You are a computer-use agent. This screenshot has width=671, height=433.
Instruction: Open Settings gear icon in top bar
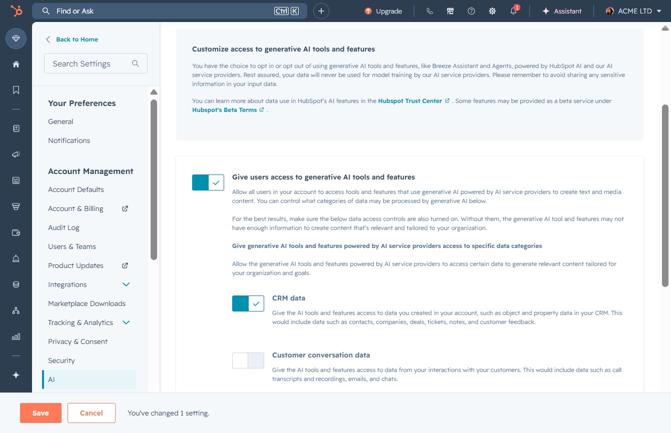tap(492, 11)
